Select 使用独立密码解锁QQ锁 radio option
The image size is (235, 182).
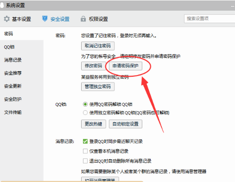click(85, 113)
